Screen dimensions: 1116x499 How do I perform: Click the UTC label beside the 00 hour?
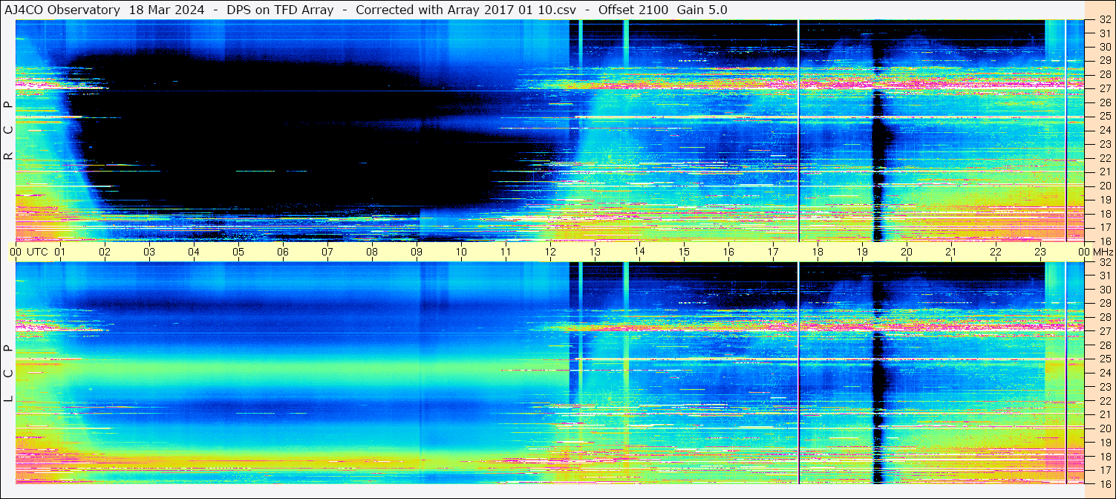(x=37, y=252)
